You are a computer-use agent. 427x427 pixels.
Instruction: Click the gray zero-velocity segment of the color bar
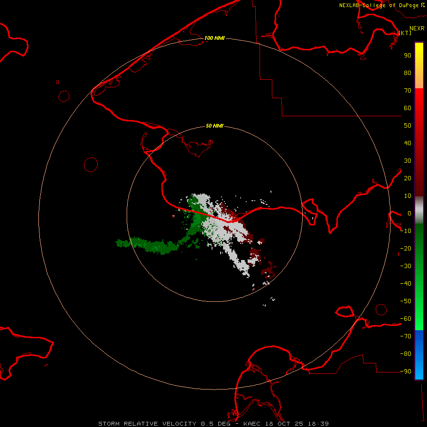coord(419,210)
